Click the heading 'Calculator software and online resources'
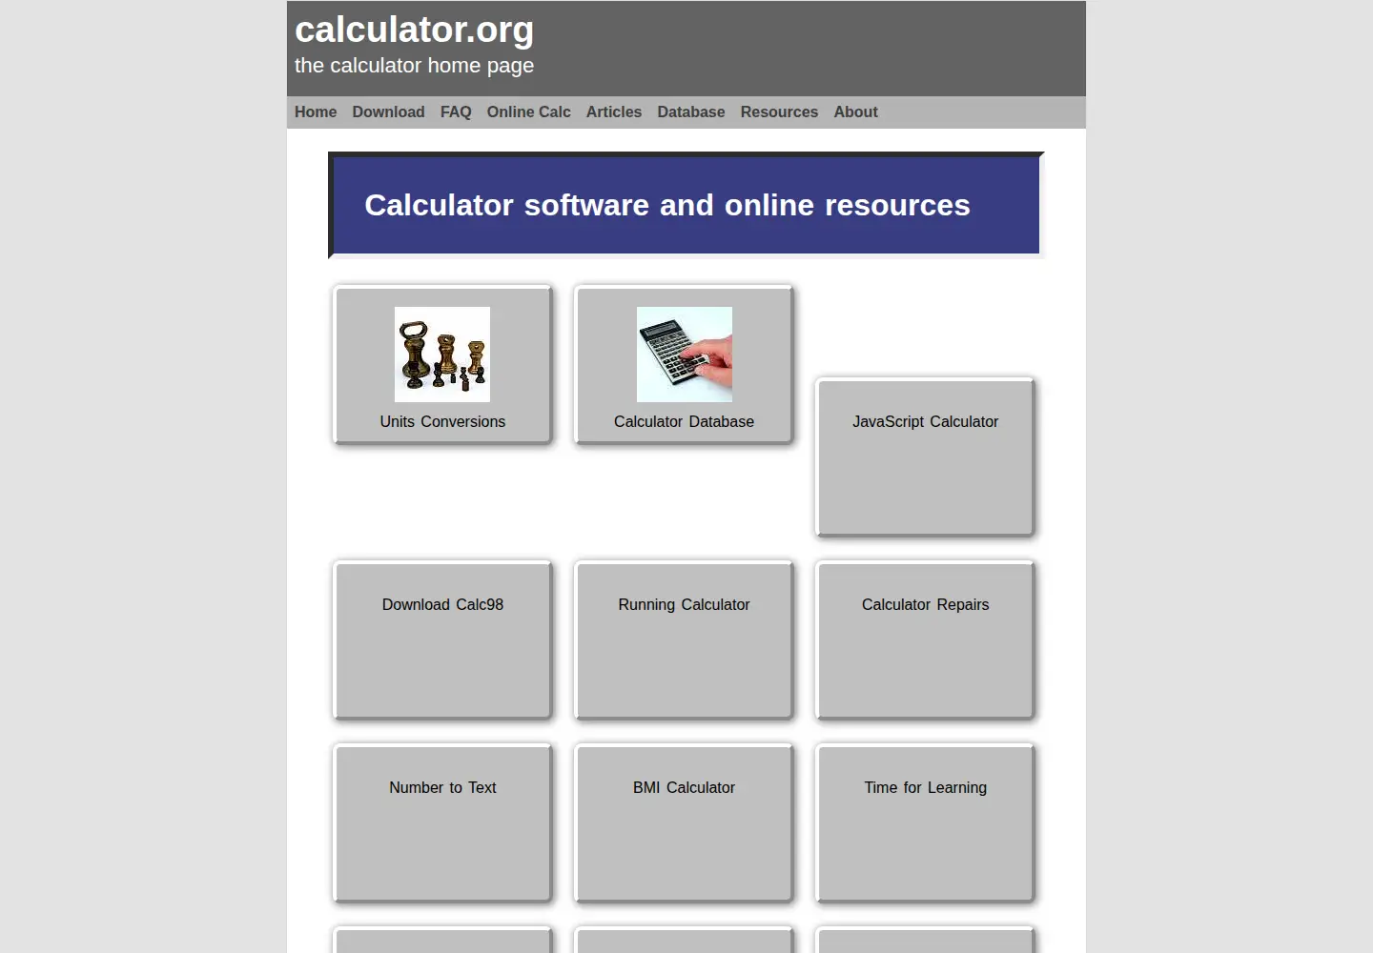The height and width of the screenshot is (953, 1373). click(x=667, y=205)
